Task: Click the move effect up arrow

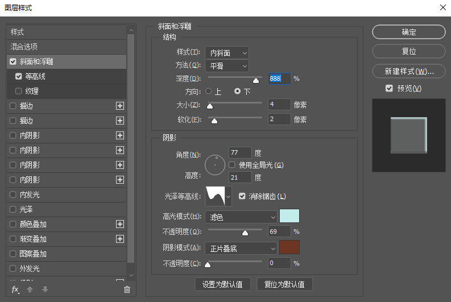Action: (x=31, y=289)
